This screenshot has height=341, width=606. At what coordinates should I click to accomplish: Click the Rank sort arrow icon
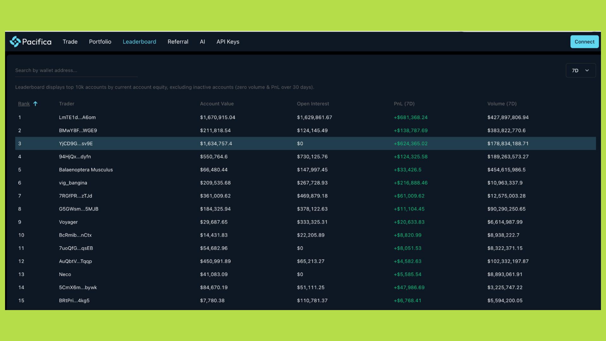[x=35, y=104]
